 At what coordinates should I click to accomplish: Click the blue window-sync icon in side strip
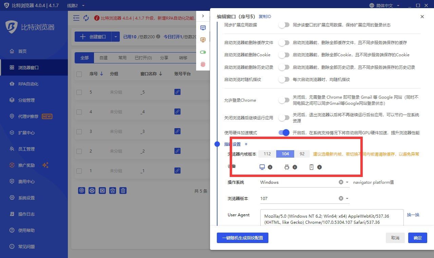pos(203,28)
